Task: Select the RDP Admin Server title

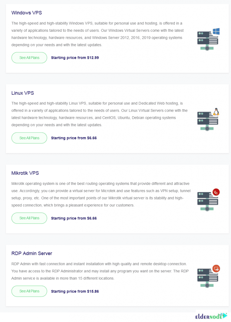Action: coord(32,253)
